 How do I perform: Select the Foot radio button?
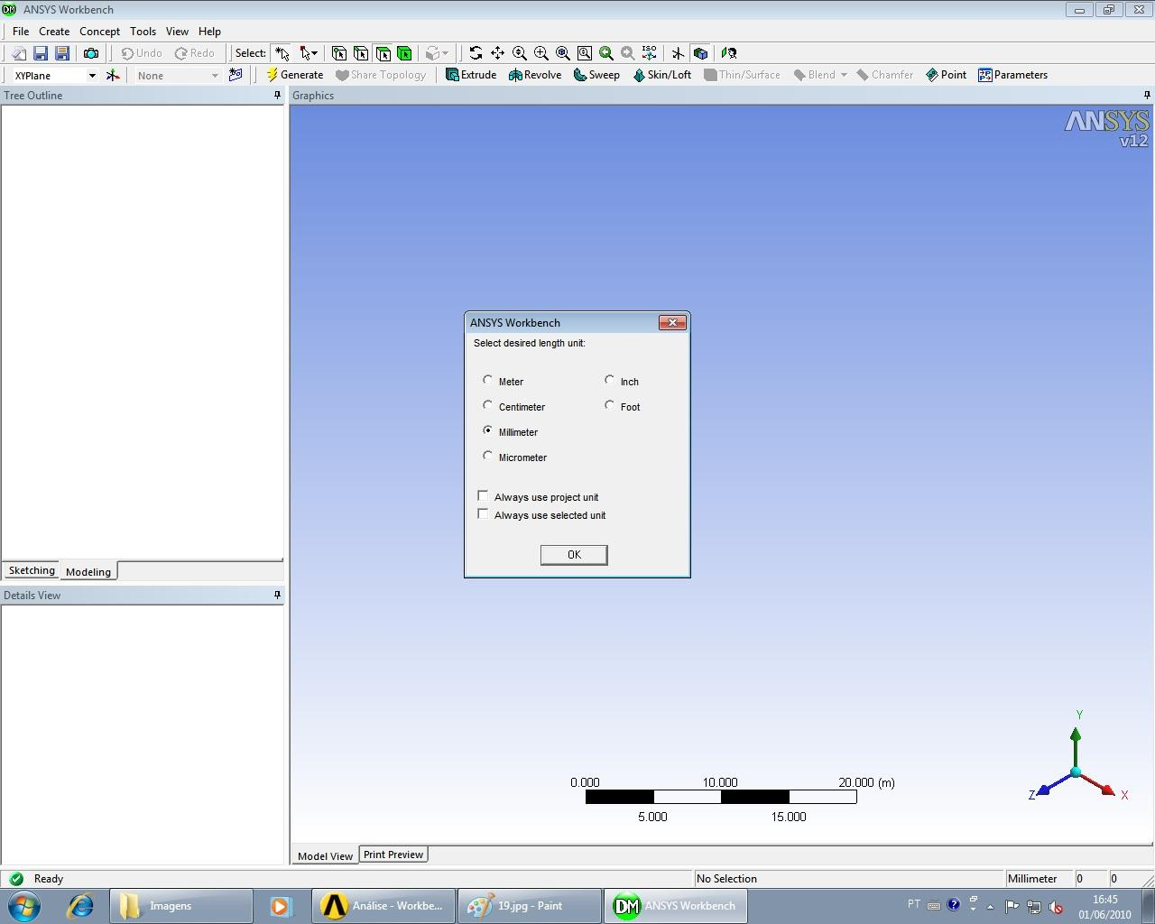[610, 405]
